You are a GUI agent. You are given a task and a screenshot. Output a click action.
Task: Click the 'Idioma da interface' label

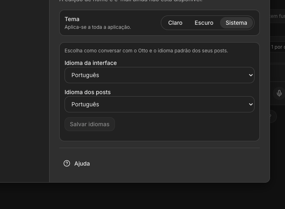(91, 63)
